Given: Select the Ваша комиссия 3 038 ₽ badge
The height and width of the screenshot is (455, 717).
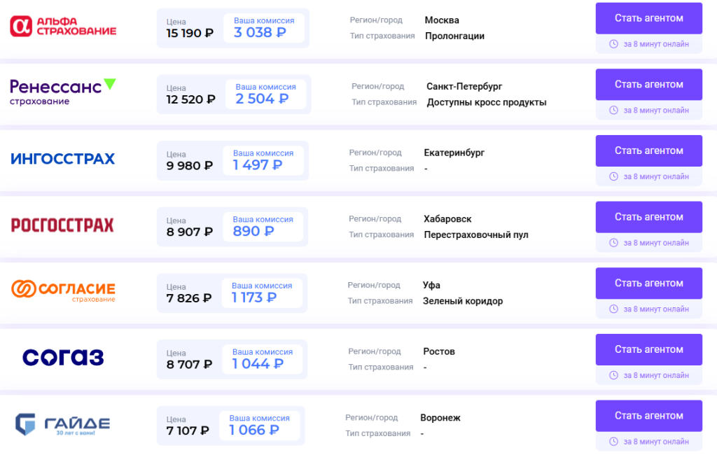Looking at the screenshot, I should 264,27.
